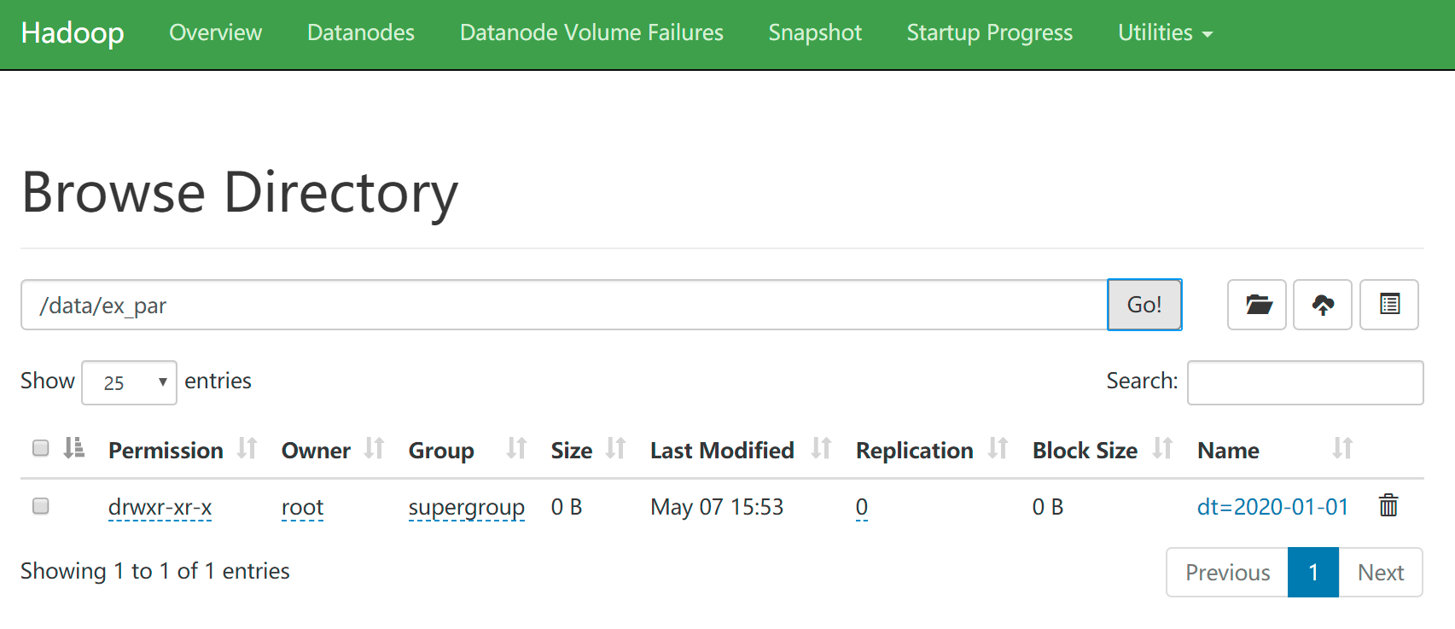
Task: Go to the Startup Progress tab
Action: click(990, 32)
